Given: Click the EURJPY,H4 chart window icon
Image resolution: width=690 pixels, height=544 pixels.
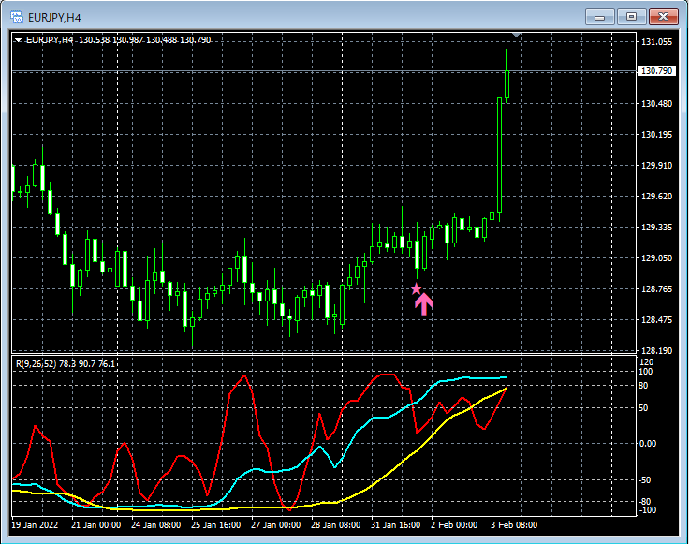Looking at the screenshot, I should (17, 17).
